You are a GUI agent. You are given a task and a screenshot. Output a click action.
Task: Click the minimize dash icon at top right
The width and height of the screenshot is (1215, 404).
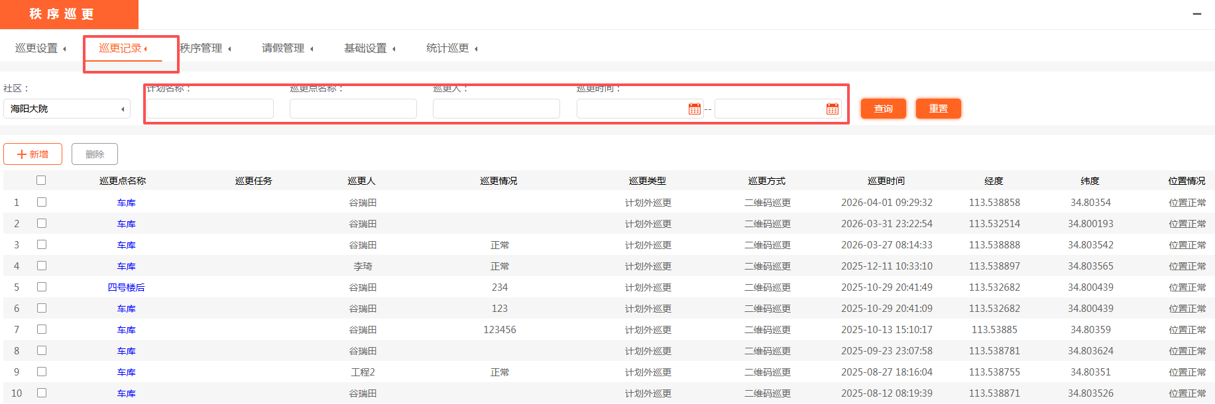(x=1197, y=14)
